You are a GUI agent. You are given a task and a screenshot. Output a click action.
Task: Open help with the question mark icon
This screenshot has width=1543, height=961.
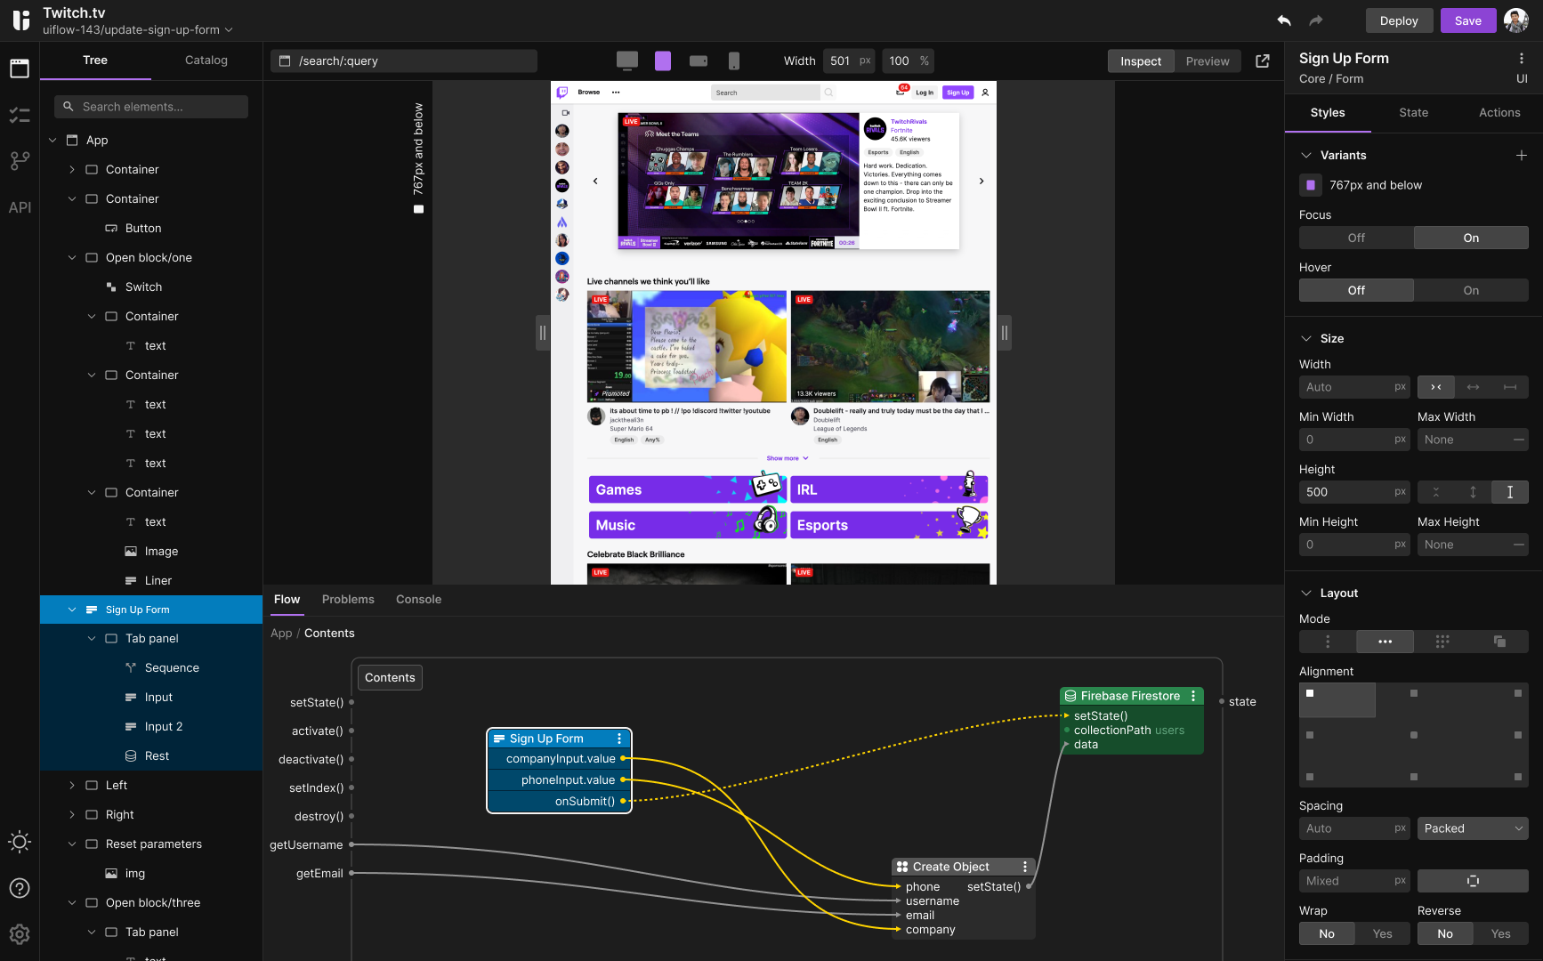click(x=20, y=888)
